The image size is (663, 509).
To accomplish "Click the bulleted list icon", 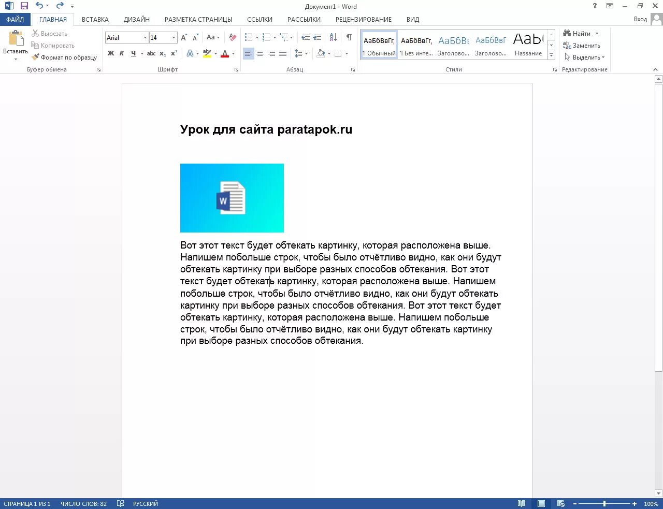I will pos(249,37).
